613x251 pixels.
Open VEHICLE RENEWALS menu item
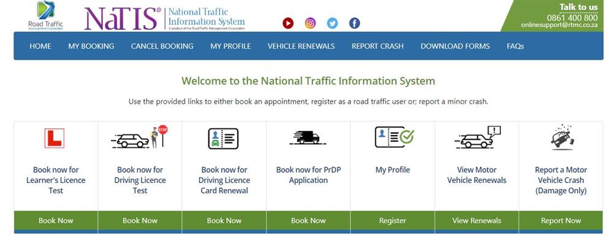(x=301, y=46)
